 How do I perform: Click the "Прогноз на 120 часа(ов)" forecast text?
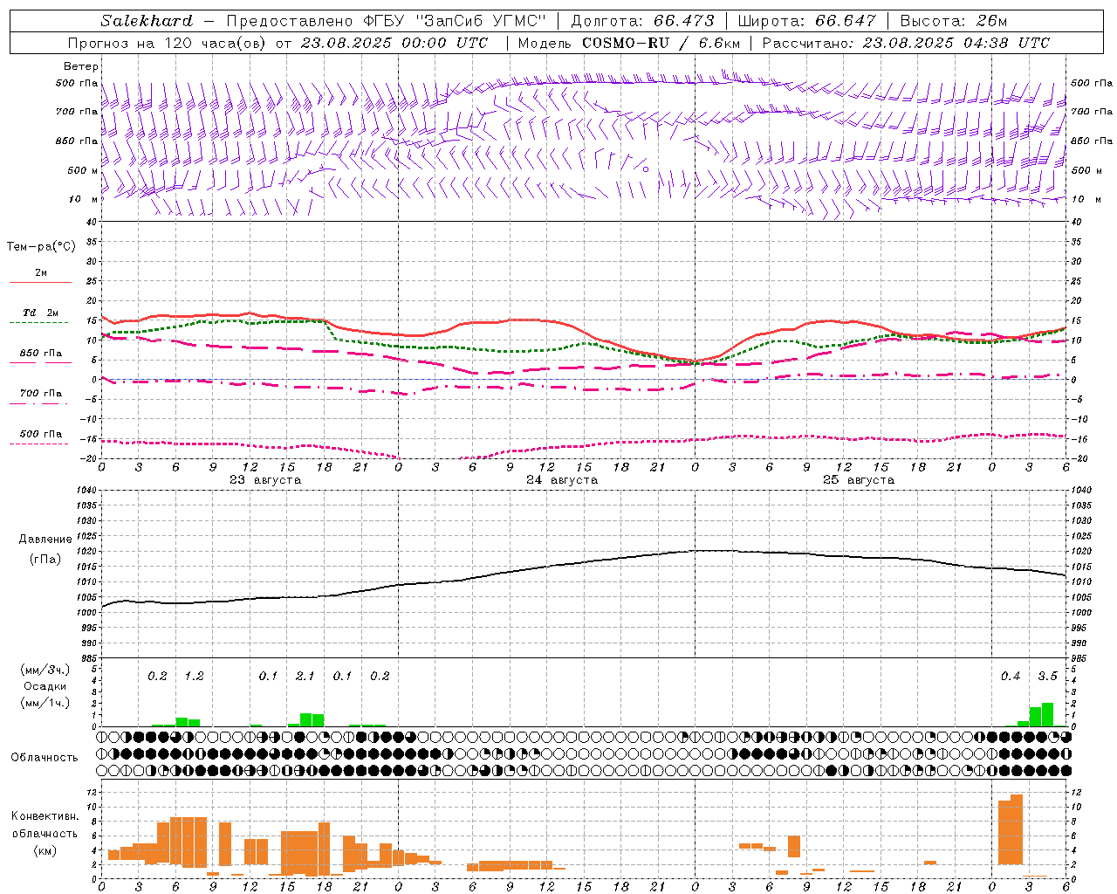coord(168,43)
